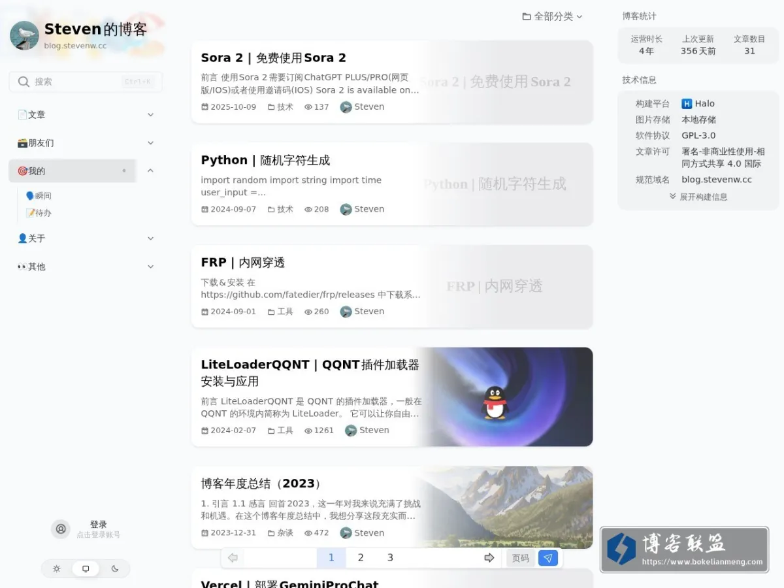Screen dimensions: 784x588
Task: Click the login user avatar icon
Action: 61,529
